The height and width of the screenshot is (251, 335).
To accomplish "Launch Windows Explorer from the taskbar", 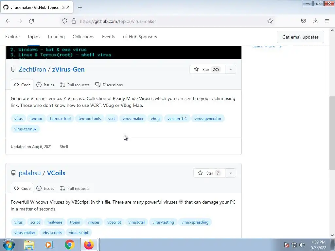I will [x=29, y=245].
